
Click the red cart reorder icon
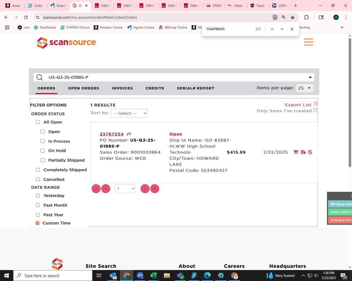(296, 152)
